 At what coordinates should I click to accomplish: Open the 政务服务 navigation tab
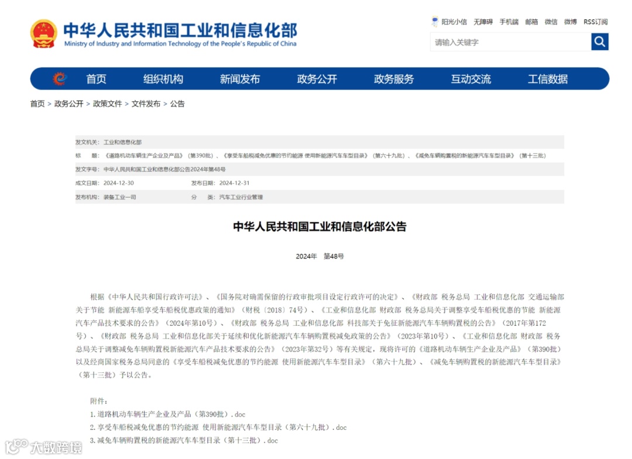(394, 79)
